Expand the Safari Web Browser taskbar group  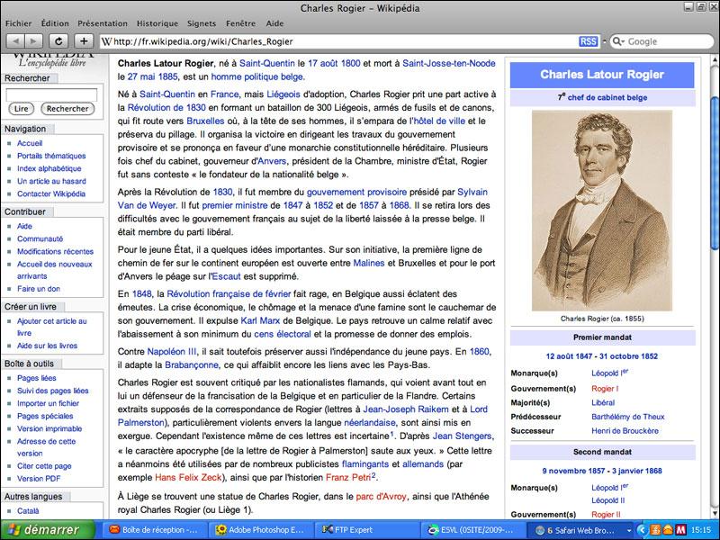coord(580,530)
